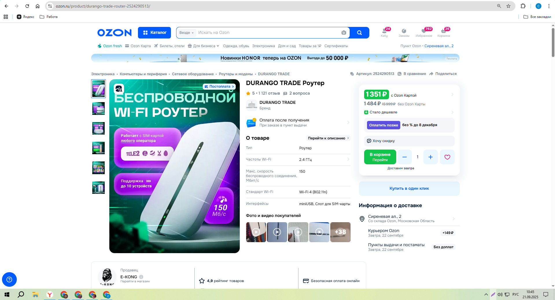The height and width of the screenshot is (300, 555).
Task: Click the Поделиться share icon
Action: pyautogui.click(x=431, y=74)
